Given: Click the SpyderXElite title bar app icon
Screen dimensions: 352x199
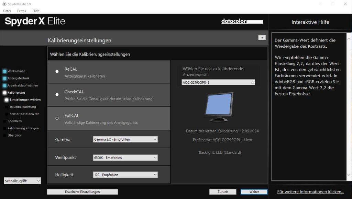Looking at the screenshot, I should 4,4.
